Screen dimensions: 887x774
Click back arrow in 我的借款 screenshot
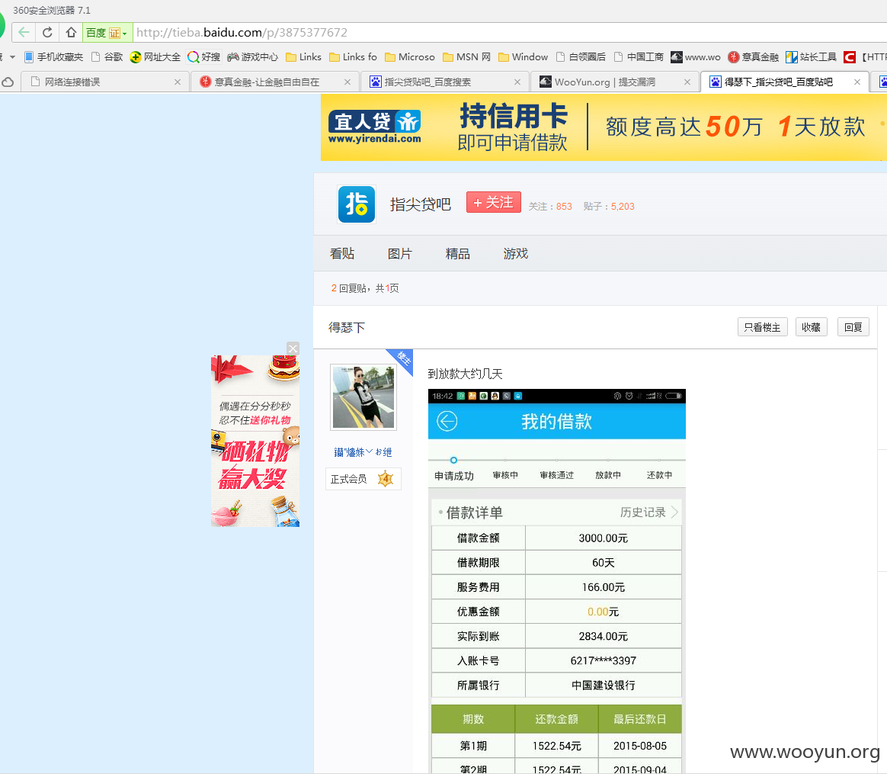tap(447, 421)
